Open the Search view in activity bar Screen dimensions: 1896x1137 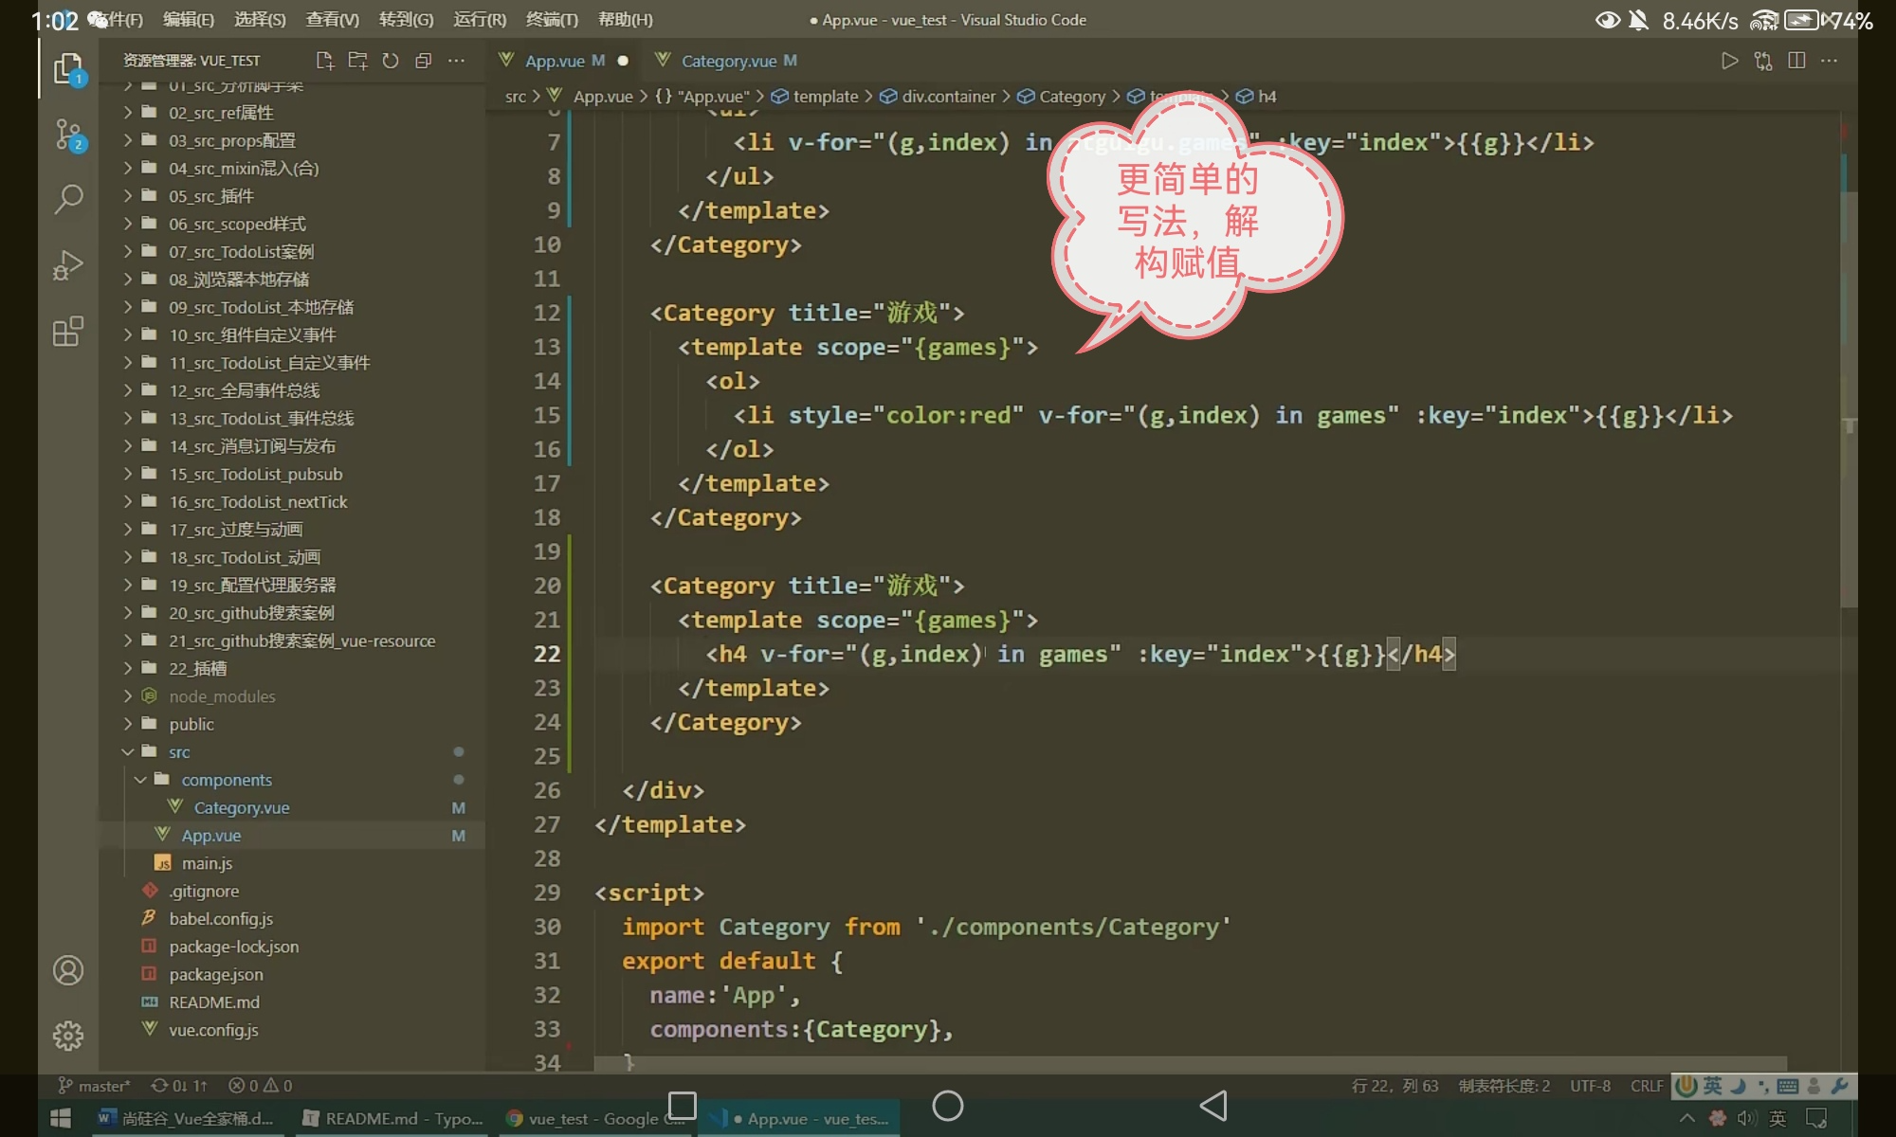68,199
